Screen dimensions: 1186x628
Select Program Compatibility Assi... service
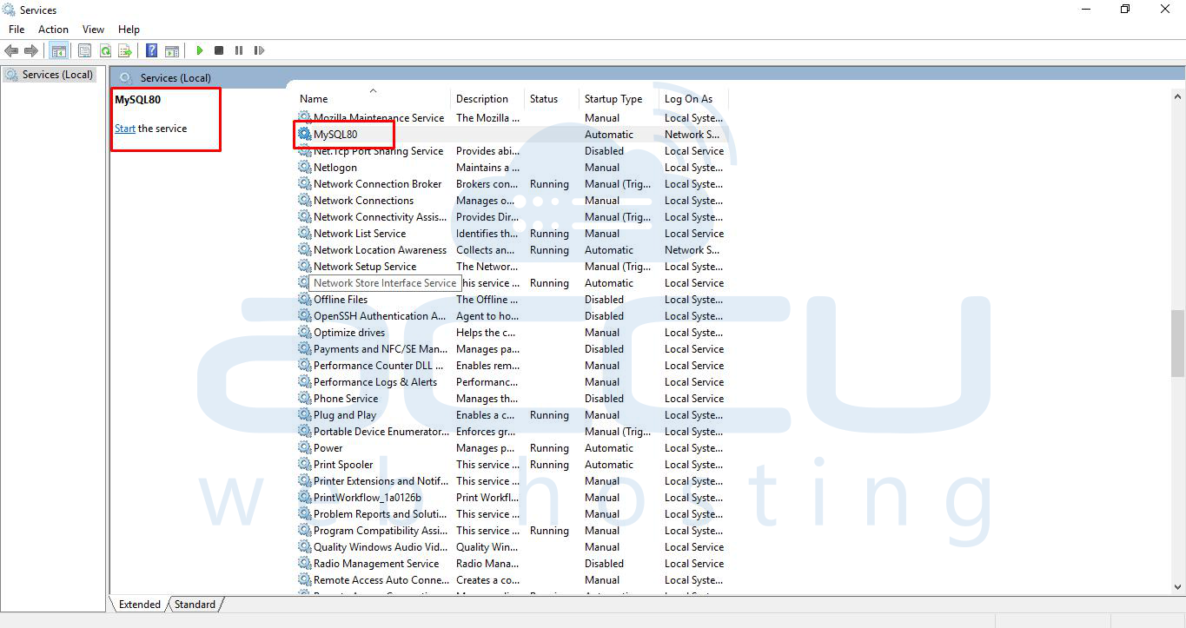[512, 530]
